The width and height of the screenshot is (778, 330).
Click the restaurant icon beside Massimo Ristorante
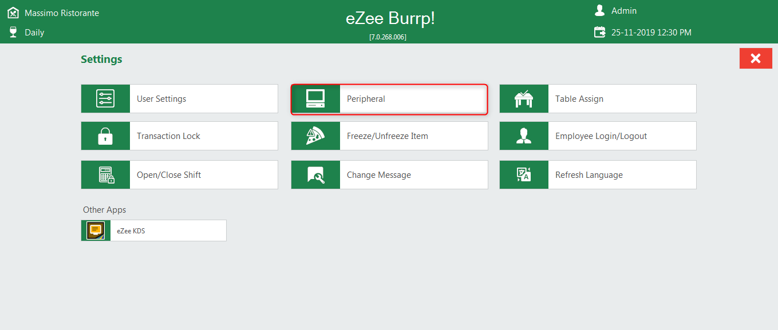[x=13, y=12]
